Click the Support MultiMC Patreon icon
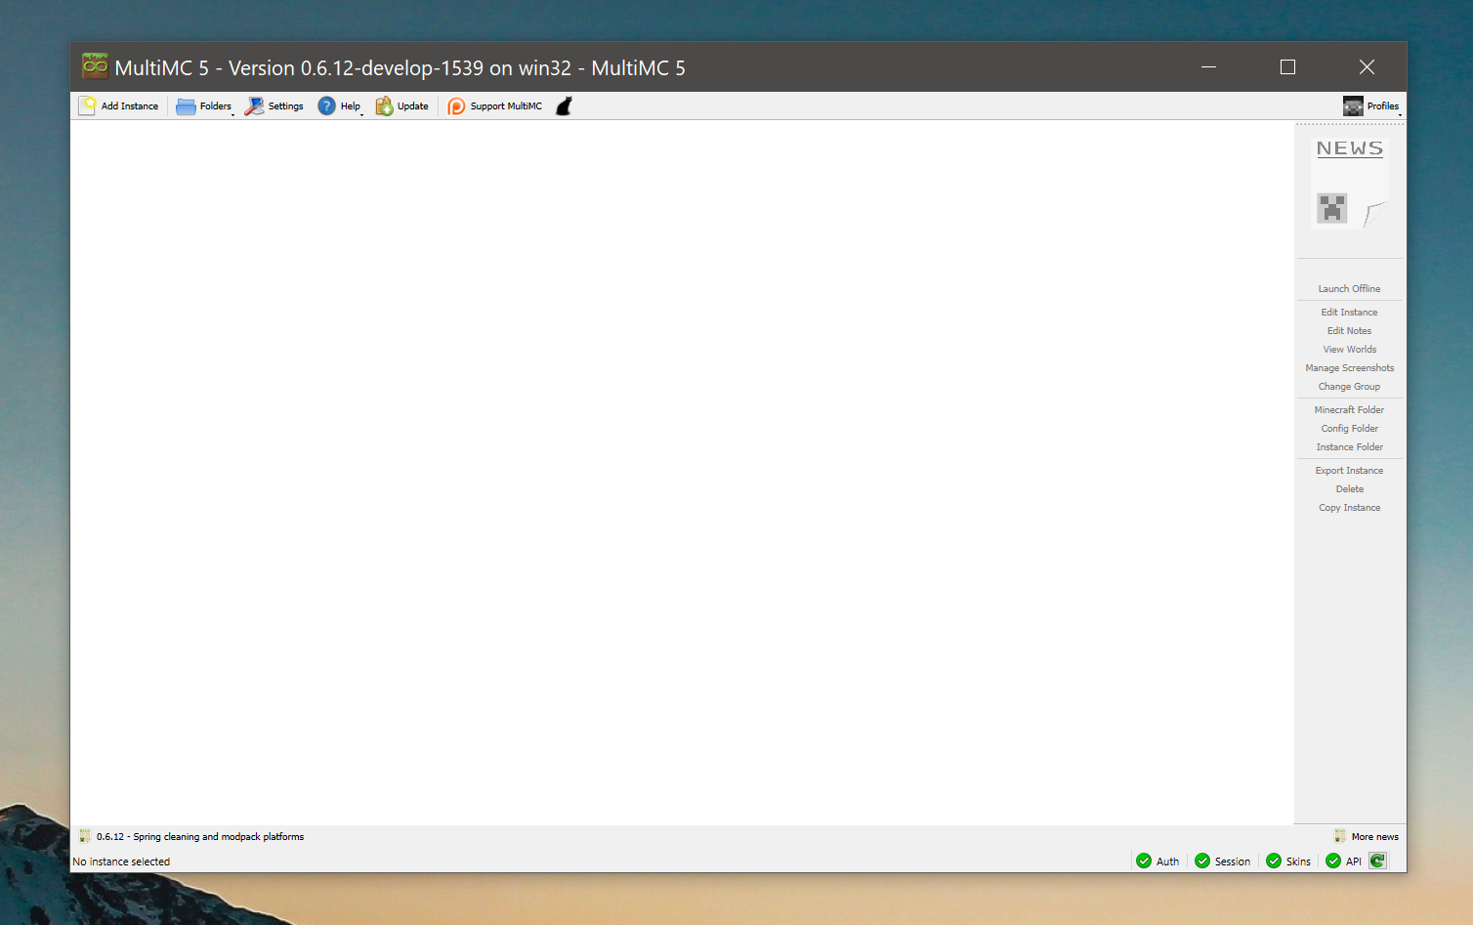 coord(456,105)
